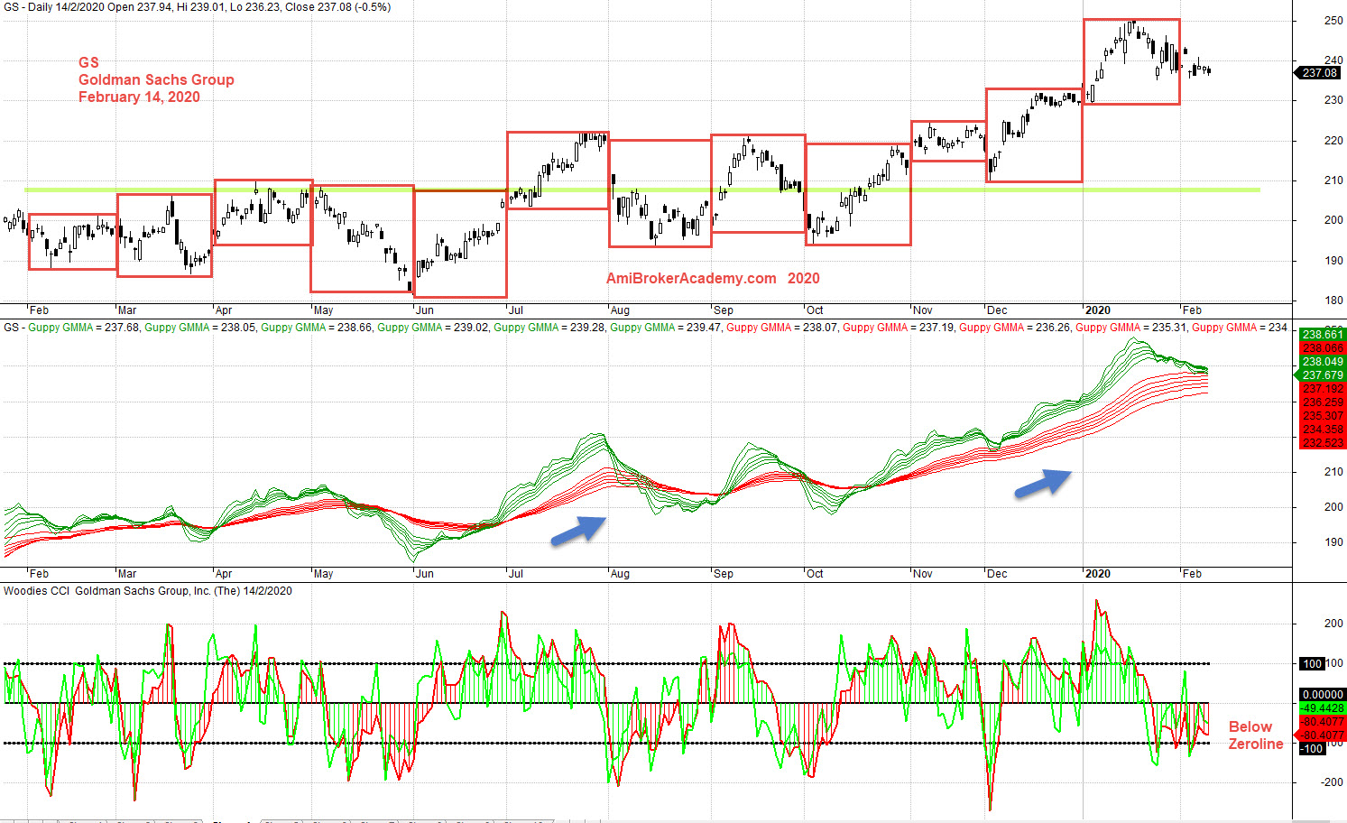
Task: Select the red 232.523 GMMA value label
Action: point(1323,443)
